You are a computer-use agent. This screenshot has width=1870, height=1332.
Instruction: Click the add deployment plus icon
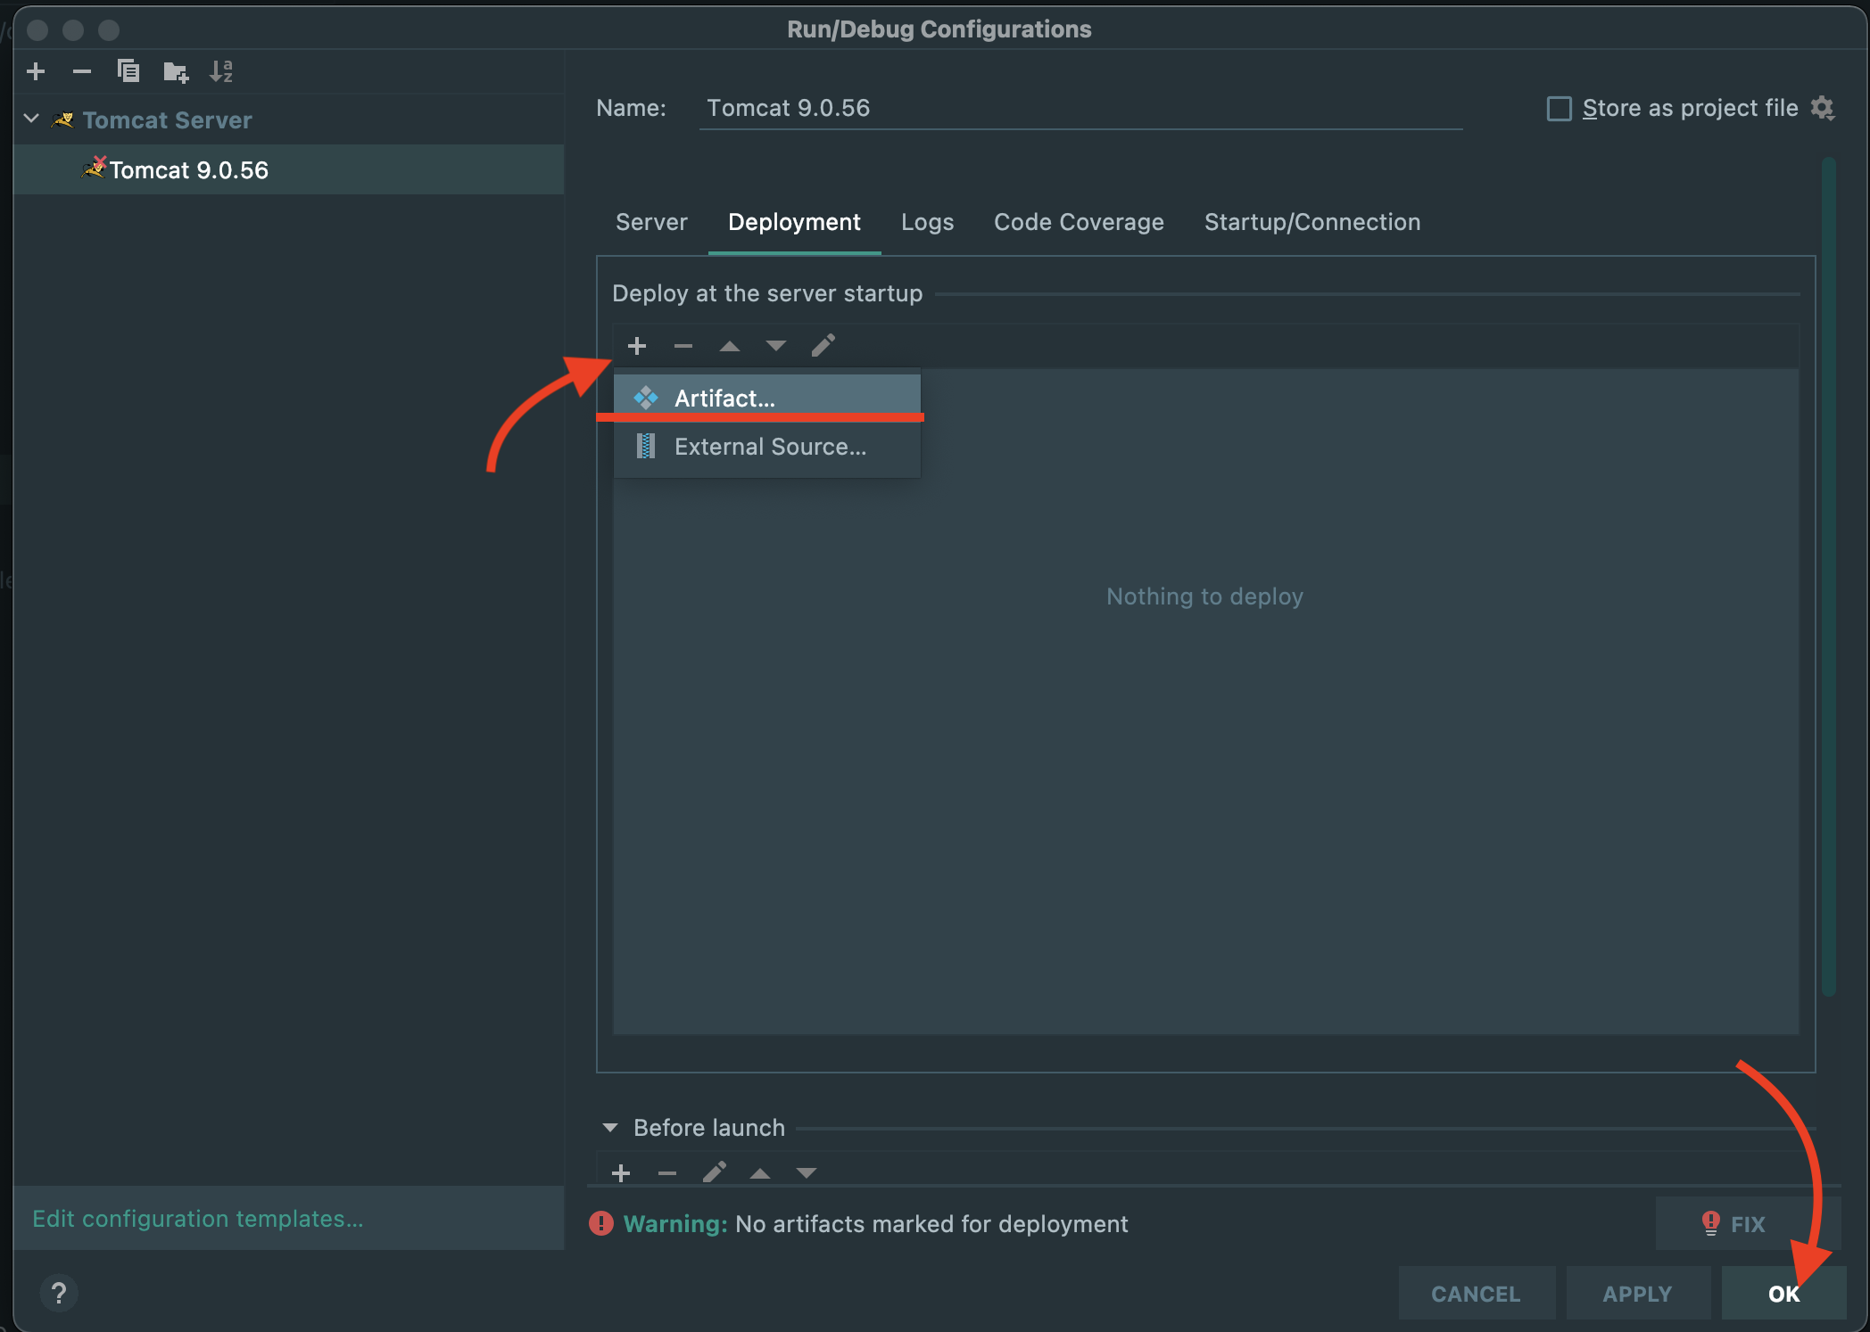tap(637, 346)
